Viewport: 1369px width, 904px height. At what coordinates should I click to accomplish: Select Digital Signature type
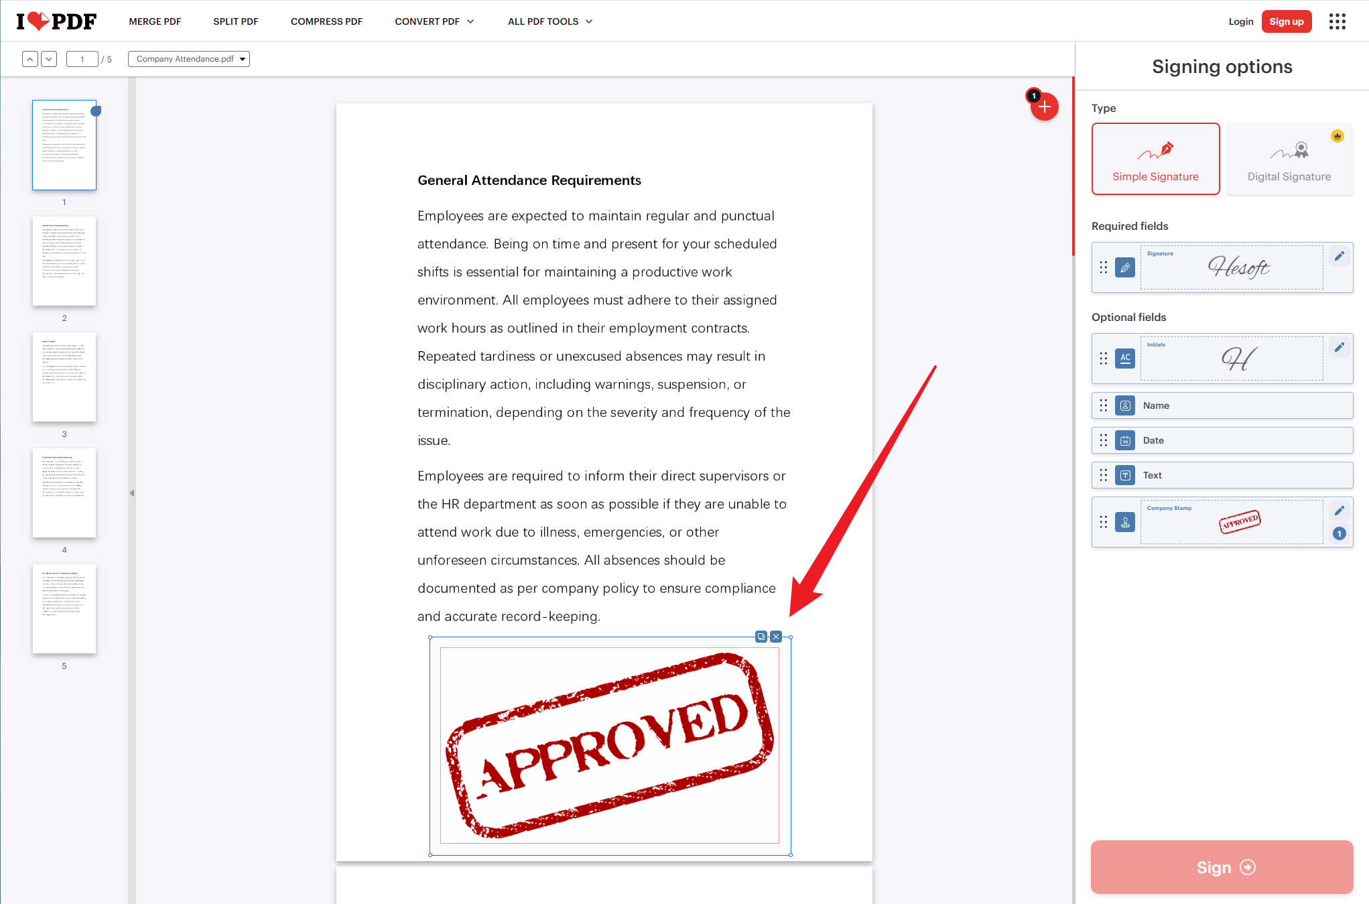(x=1289, y=159)
